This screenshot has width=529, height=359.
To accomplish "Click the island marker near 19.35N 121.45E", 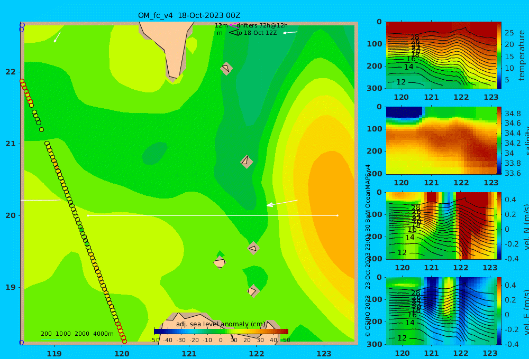I will [220, 262].
